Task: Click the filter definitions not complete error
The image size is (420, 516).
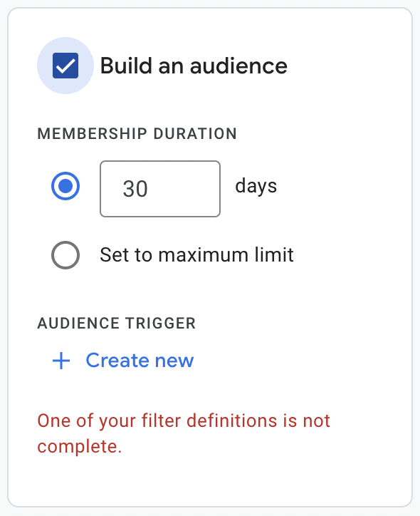Action: tap(184, 433)
